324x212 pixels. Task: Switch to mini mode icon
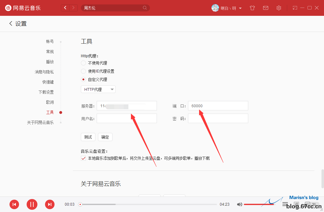tap(295, 8)
